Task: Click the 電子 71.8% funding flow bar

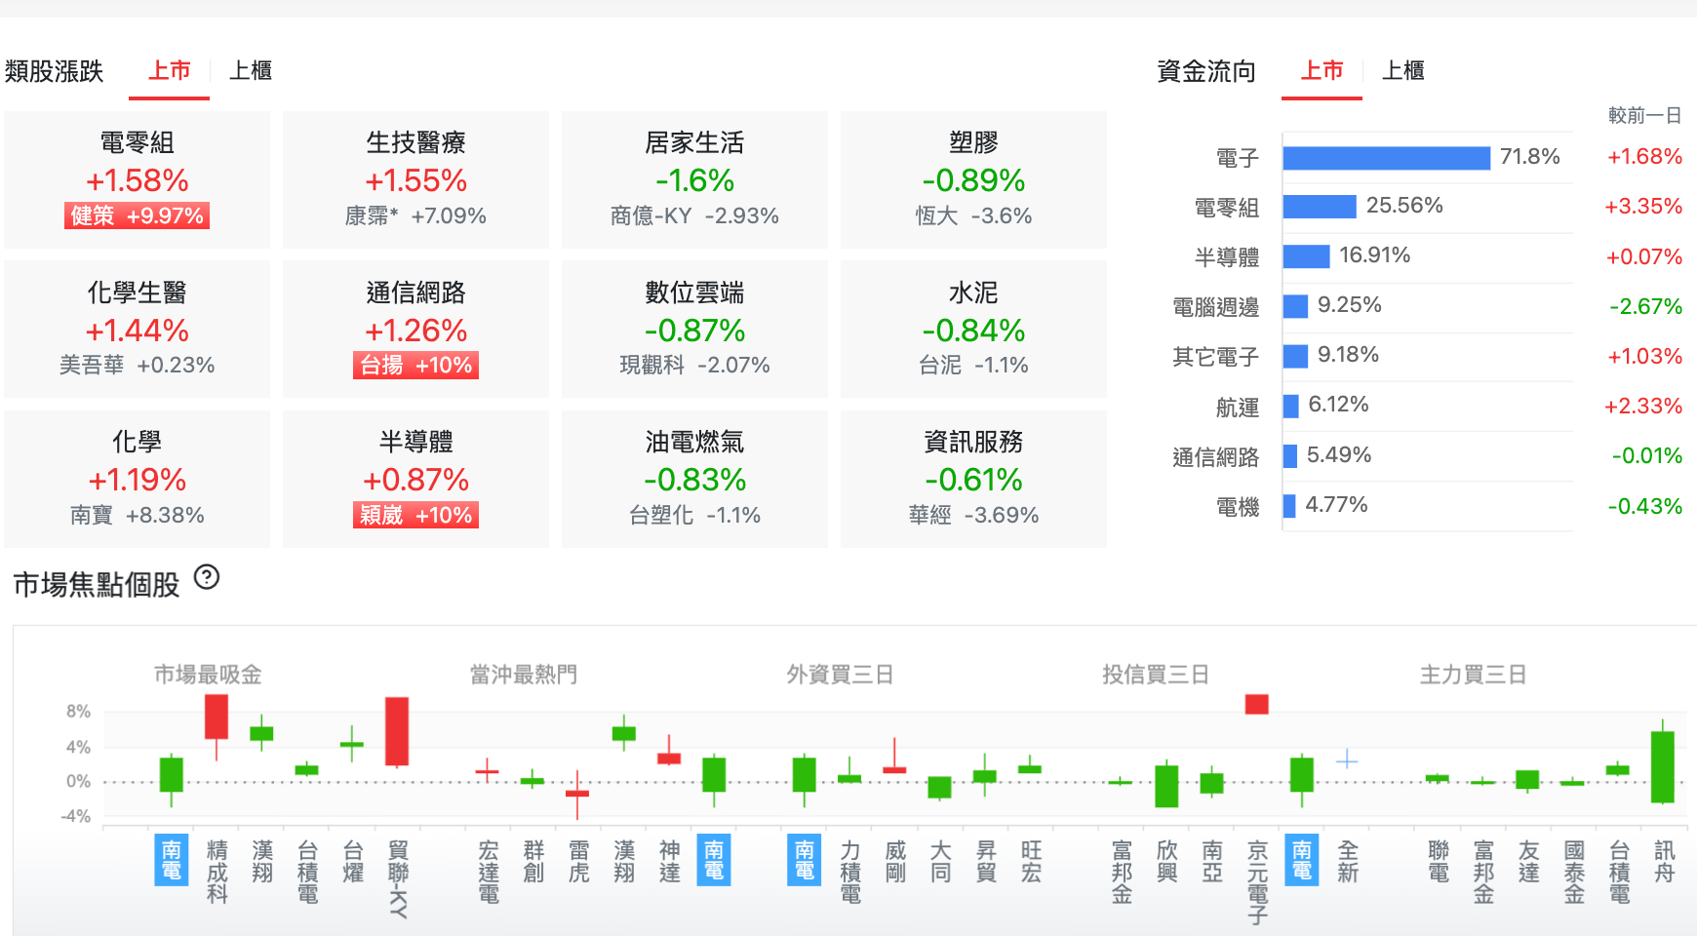Action: tap(1385, 156)
